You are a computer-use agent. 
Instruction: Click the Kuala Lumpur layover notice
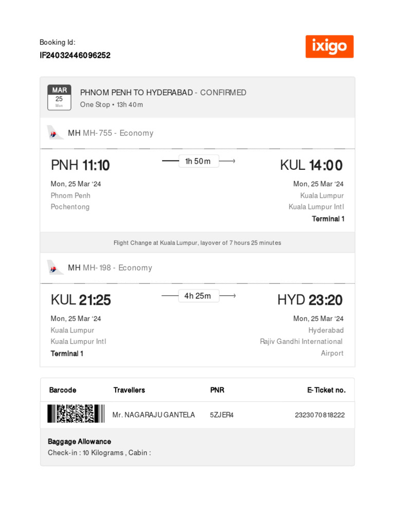point(197,243)
